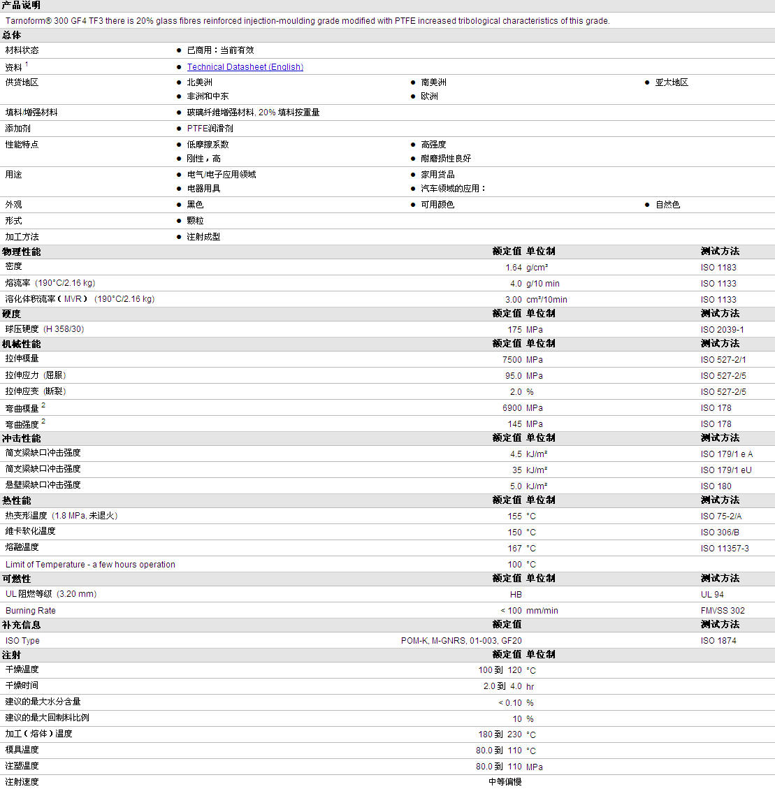This screenshot has width=775, height=789.
Task: Select the 物理性能 section header
Action: (x=21, y=252)
